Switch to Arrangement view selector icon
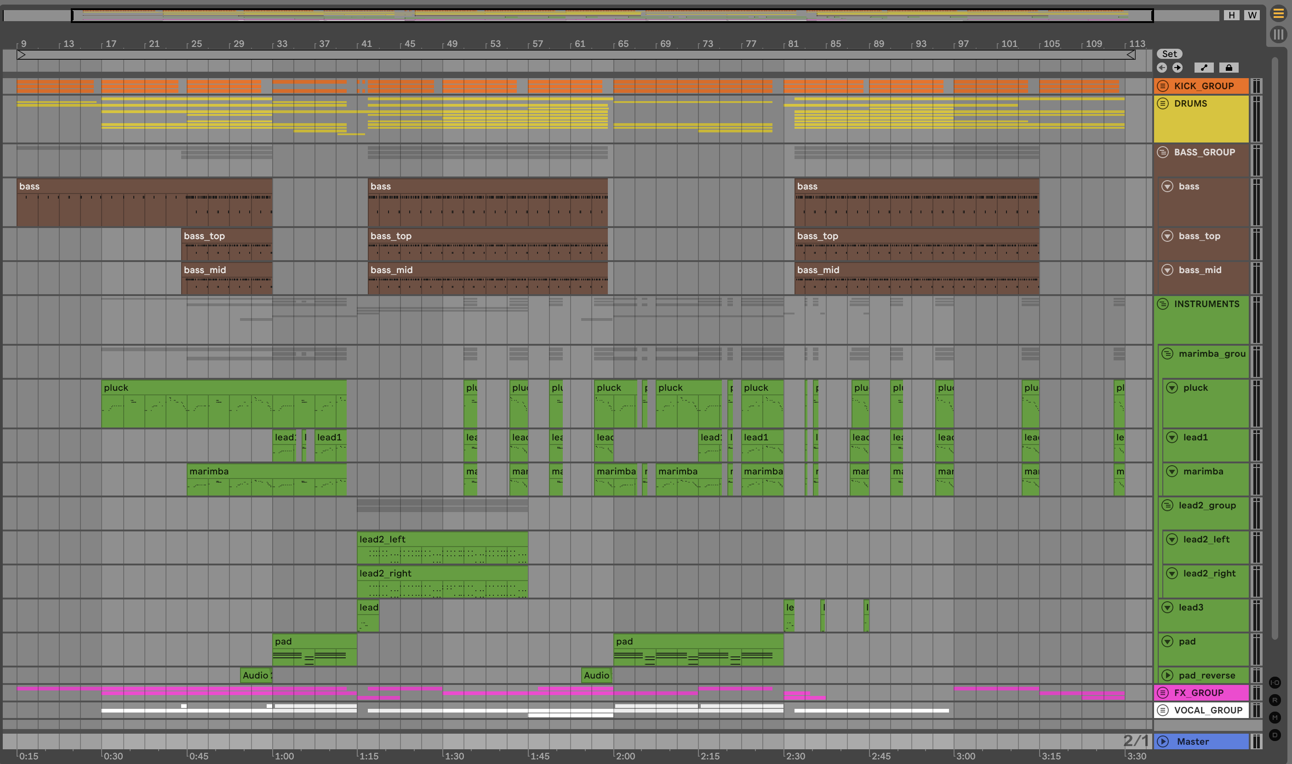The width and height of the screenshot is (1292, 764). click(1278, 14)
